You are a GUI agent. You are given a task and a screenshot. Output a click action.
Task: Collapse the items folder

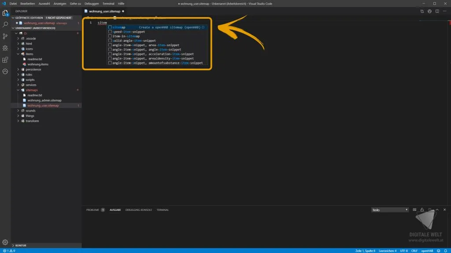pyautogui.click(x=46, y=54)
